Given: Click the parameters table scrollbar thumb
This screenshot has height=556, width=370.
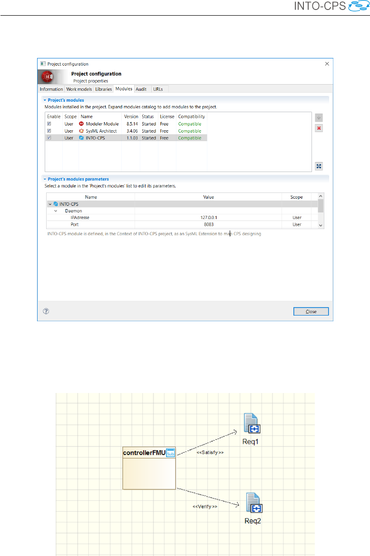Looking at the screenshot, I should click(x=321, y=206).
